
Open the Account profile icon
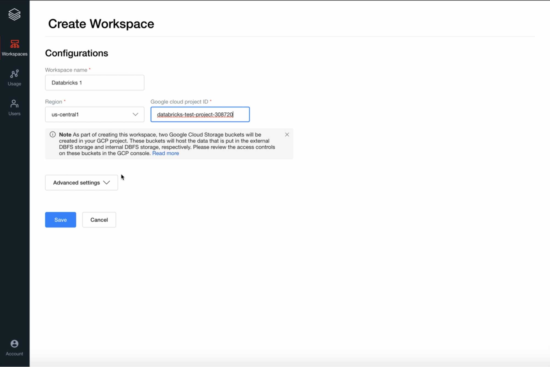14,344
